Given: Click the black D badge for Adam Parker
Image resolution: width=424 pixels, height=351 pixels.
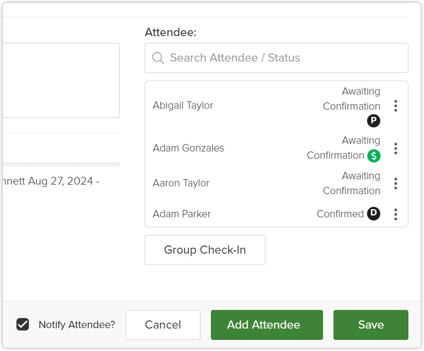Looking at the screenshot, I should [373, 214].
